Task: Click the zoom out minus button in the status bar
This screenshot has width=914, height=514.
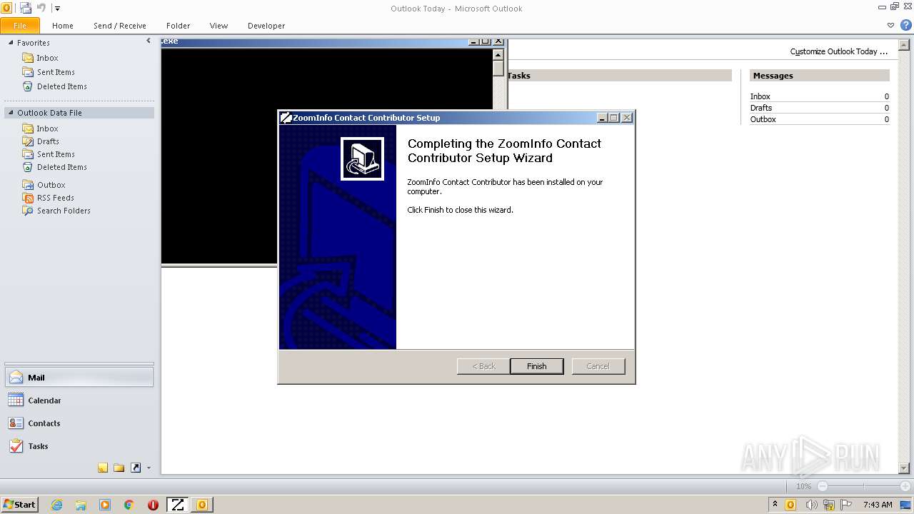Action: point(822,486)
